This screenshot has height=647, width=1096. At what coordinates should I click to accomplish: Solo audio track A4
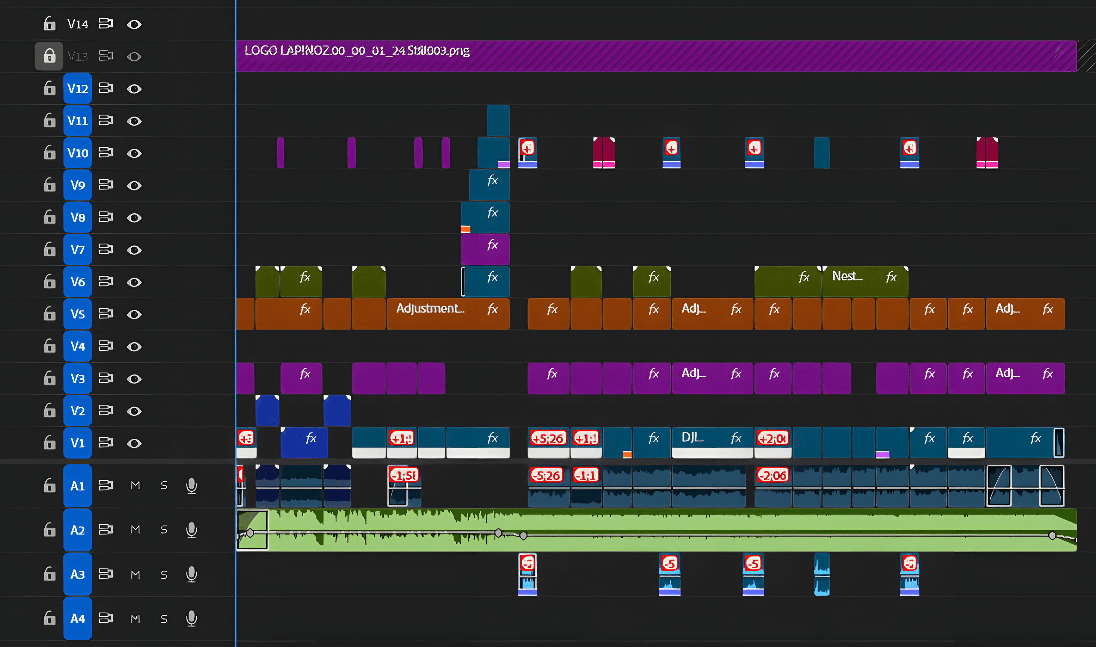(164, 619)
